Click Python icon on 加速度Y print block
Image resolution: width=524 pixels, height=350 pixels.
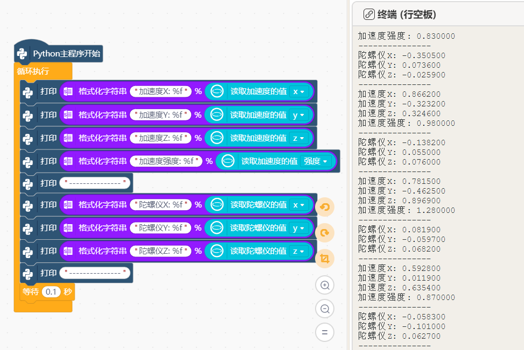[x=28, y=116]
